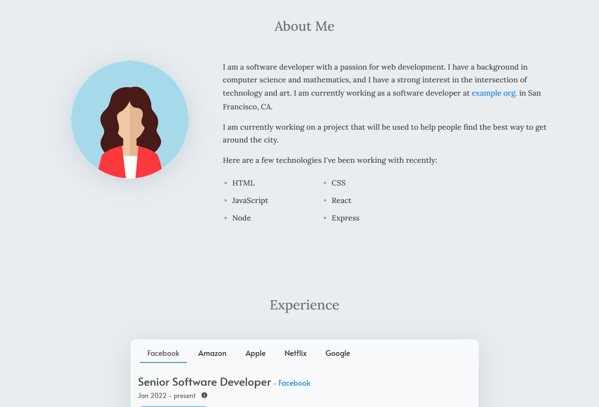
Task: Click the triangle bullet icon next to JavaScript
Action: [226, 200]
